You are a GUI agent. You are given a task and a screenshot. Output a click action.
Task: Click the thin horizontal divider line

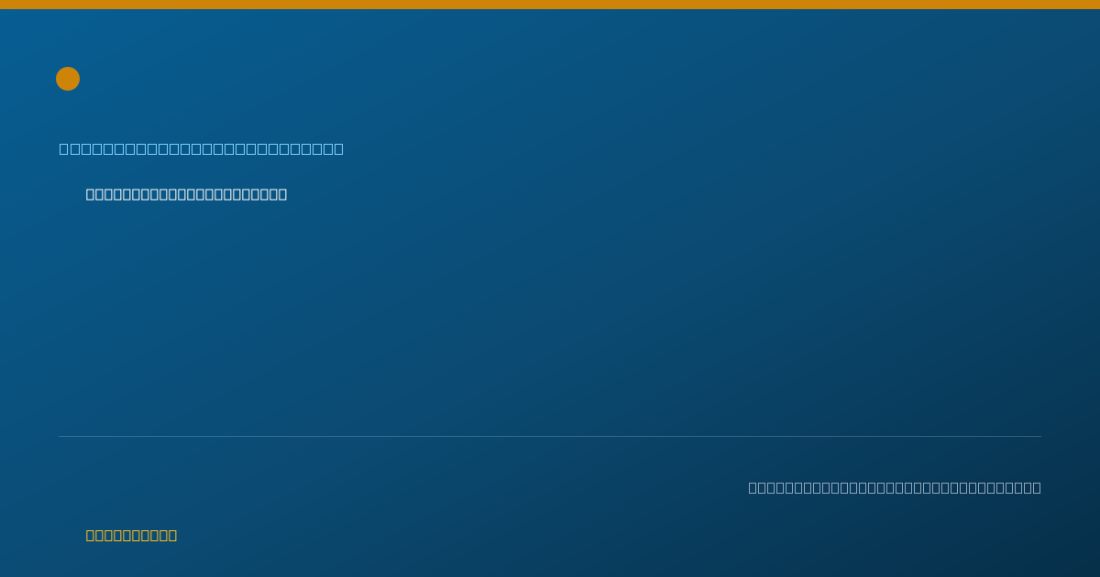[x=550, y=436]
